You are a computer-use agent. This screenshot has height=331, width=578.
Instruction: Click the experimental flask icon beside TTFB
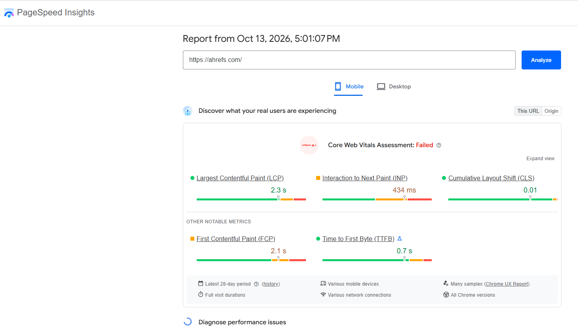point(399,239)
